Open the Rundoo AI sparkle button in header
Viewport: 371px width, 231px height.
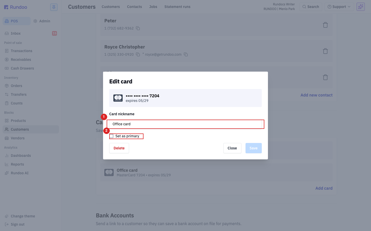(x=361, y=7)
